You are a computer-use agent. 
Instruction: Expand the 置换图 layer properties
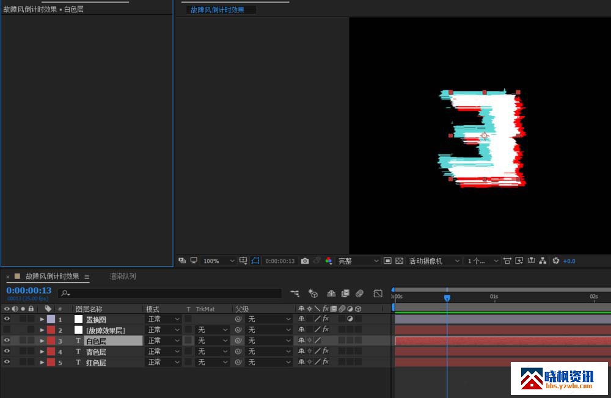click(x=42, y=319)
